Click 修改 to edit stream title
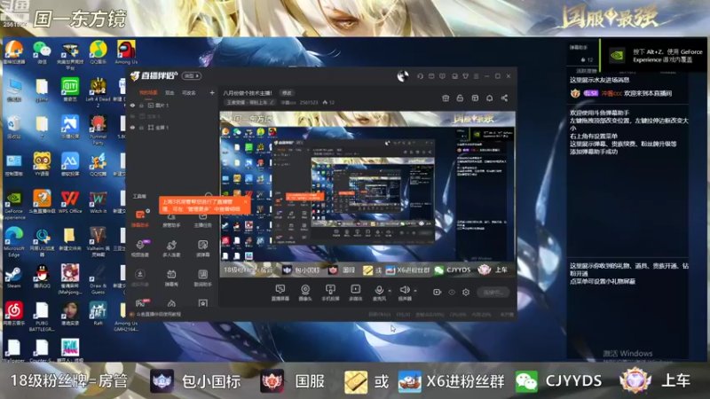The height and width of the screenshot is (399, 710). pyautogui.click(x=287, y=93)
